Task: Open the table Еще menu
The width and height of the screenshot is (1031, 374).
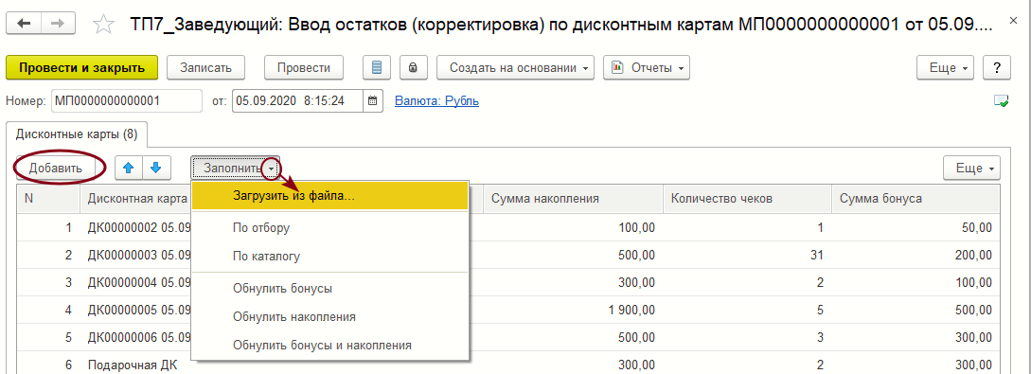Action: (971, 169)
